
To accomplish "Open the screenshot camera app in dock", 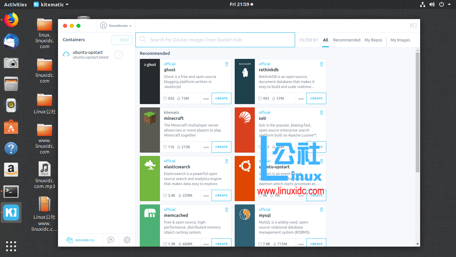I will [11, 63].
